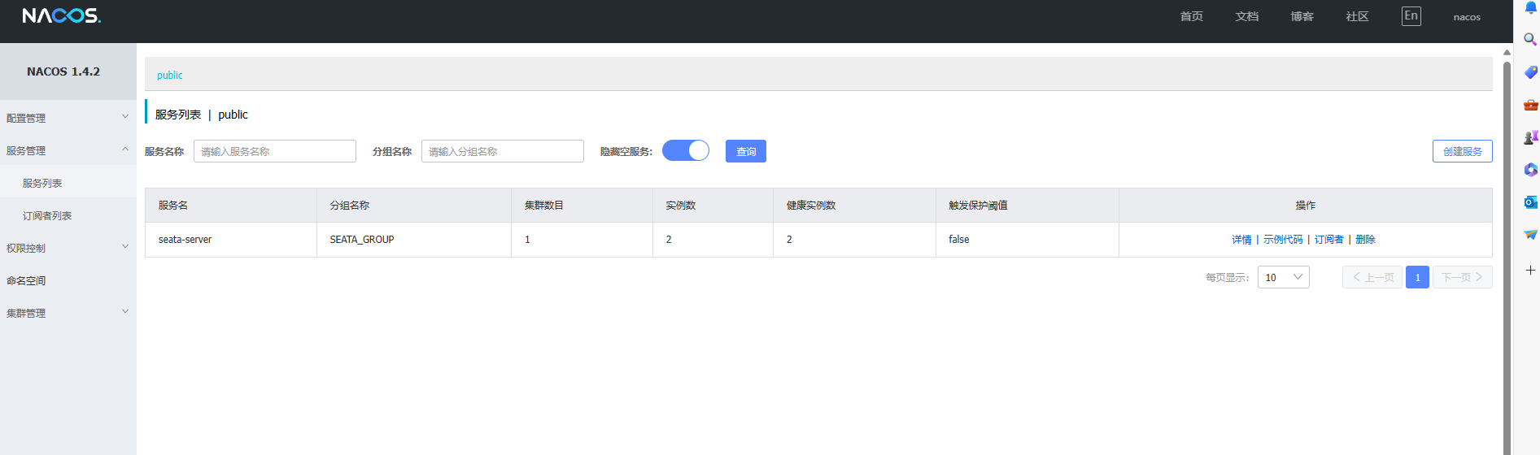Open the tools briefcase sidebar icon
This screenshot has width=1540, height=455.
(x=1530, y=104)
